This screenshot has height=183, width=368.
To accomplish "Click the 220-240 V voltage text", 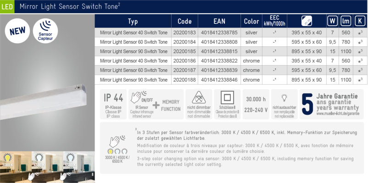I will pos(256,110).
